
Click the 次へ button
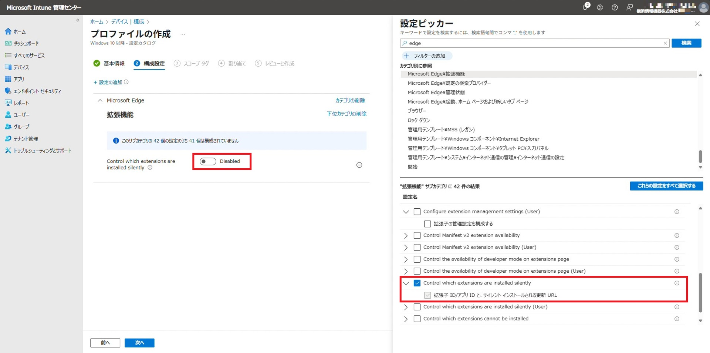pos(139,343)
